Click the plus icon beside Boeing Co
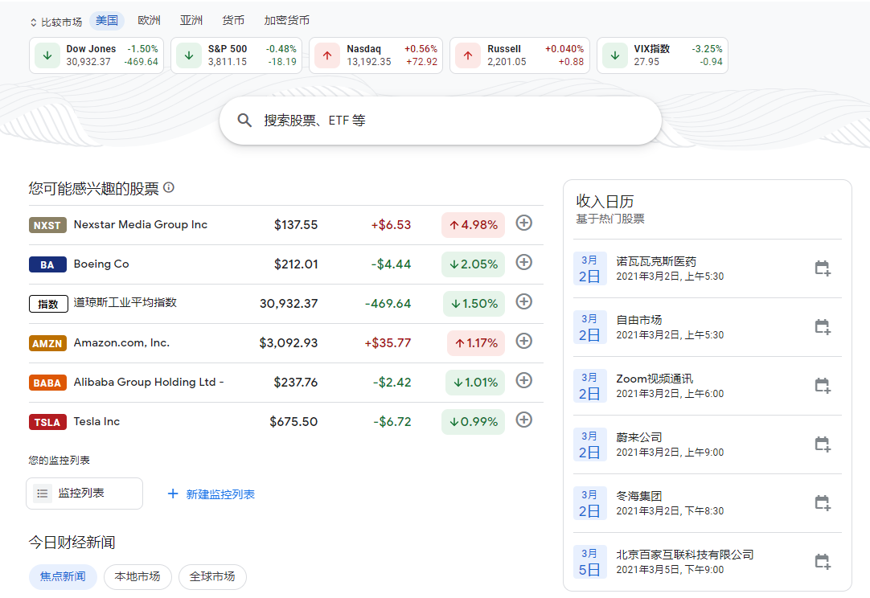 [523, 263]
